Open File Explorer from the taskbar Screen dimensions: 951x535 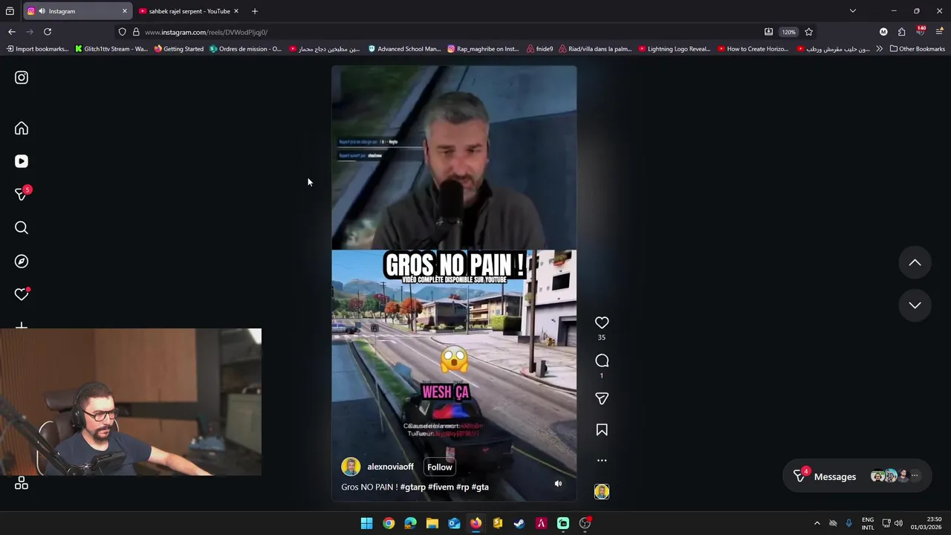click(432, 523)
